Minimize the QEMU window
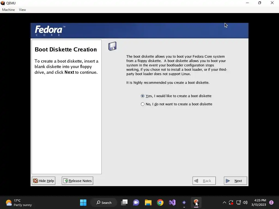This screenshot has height=209, width=279. coord(247,3)
